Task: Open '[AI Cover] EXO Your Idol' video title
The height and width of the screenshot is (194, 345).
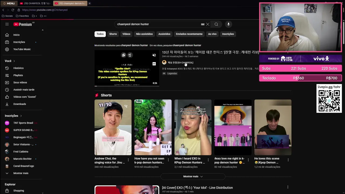Action: coord(197,188)
